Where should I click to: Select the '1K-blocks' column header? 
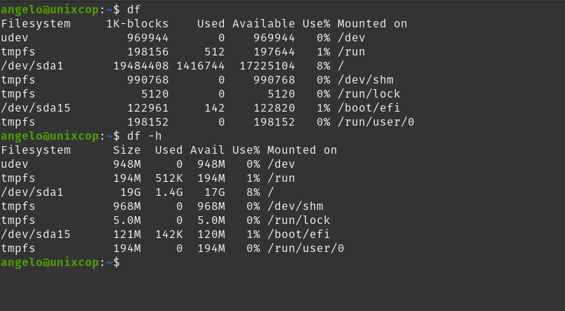point(138,24)
